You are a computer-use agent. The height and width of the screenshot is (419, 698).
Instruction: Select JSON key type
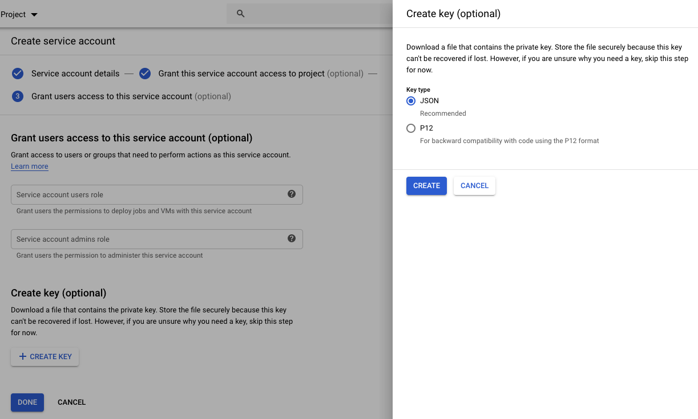point(411,101)
